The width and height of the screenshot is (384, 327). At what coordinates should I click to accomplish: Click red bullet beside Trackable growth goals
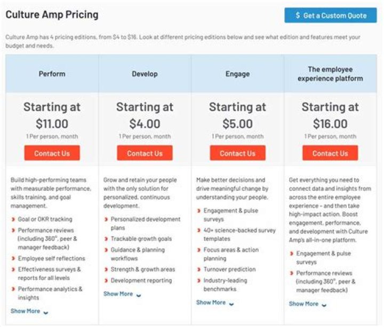click(106, 239)
